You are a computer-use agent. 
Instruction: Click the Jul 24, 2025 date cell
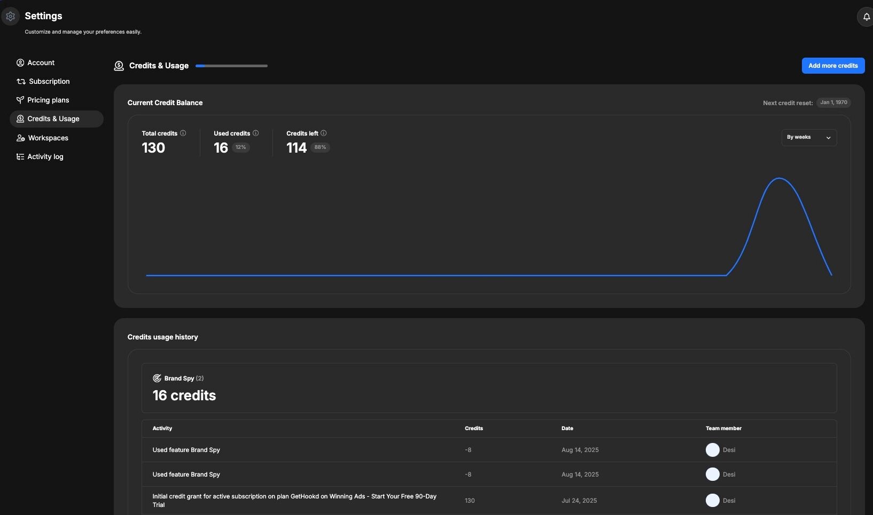coord(579,501)
